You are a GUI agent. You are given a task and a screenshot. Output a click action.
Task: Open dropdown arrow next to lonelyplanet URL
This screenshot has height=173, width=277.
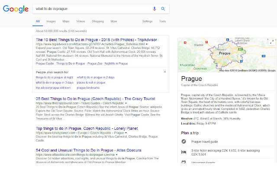pyautogui.click(x=126, y=133)
